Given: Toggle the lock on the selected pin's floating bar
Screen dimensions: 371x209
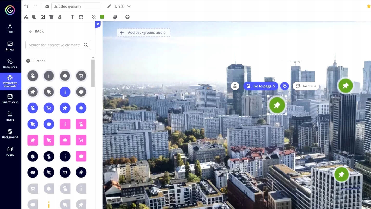Looking at the screenshot, I should point(235,86).
